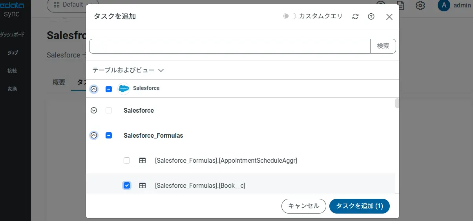Open 接続 in the sidebar
Viewport: 473px width, 221px height.
pos(13,71)
